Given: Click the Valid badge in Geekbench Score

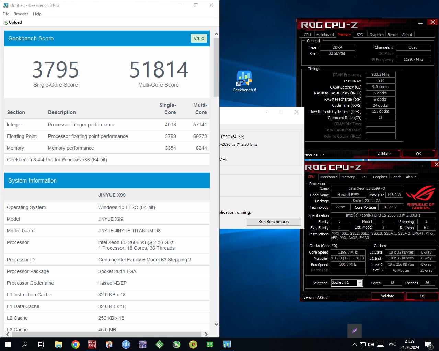Looking at the screenshot, I should coord(199,38).
